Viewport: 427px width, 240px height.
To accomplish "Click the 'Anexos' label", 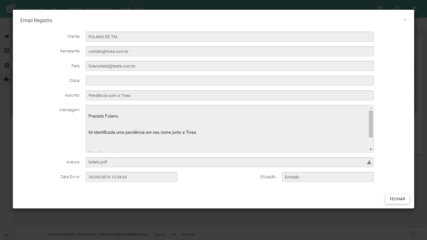I will tap(73, 162).
